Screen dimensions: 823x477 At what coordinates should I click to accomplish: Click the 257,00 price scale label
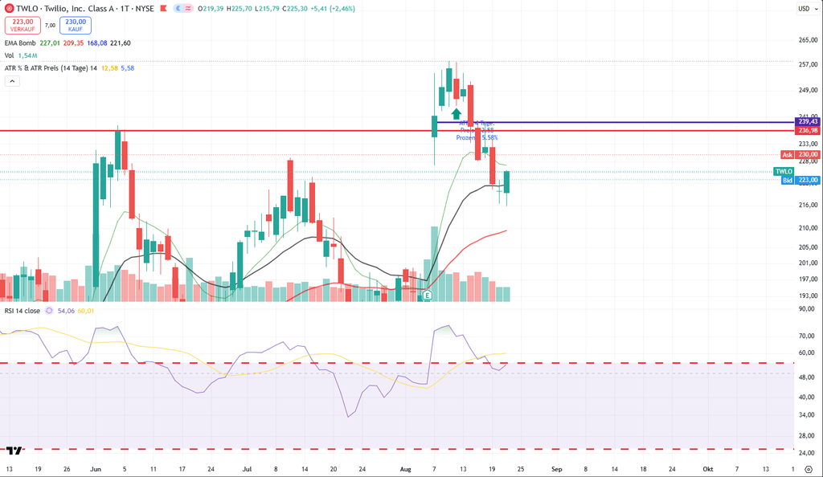tap(809, 64)
